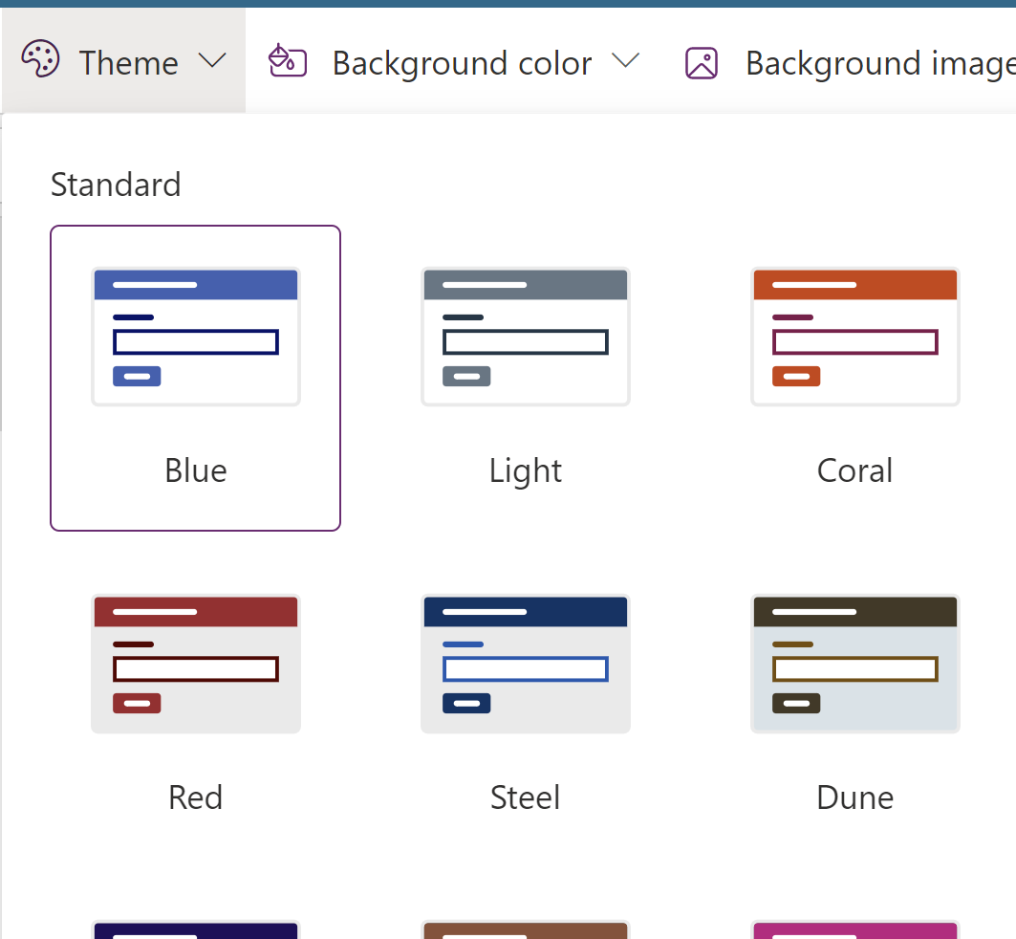Select the dark navy theme in bottom row
The image size is (1016, 939).
195,929
